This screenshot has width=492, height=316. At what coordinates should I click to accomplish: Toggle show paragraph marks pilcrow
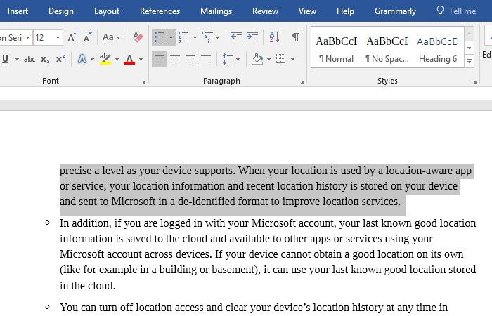click(296, 37)
